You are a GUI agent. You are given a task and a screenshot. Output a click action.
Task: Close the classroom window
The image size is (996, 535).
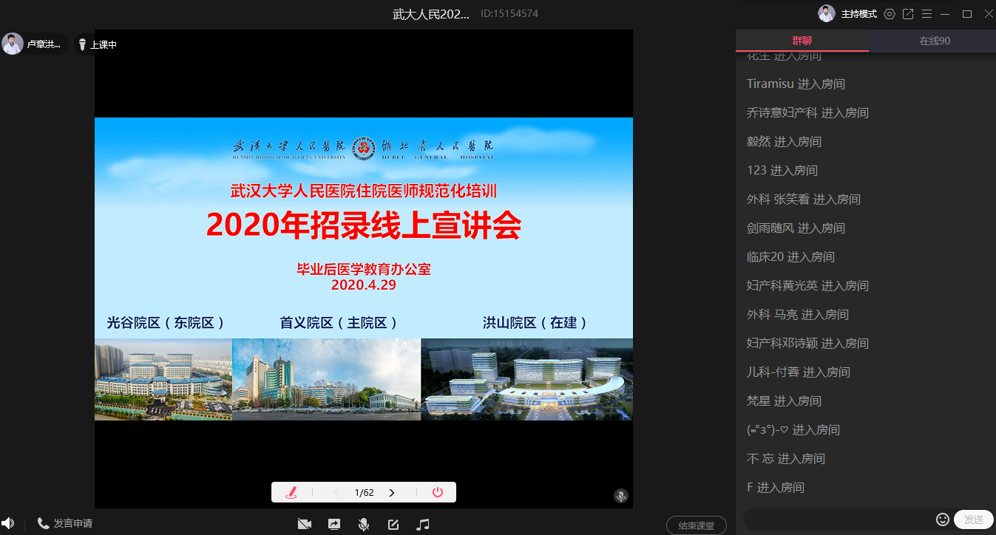(988, 14)
